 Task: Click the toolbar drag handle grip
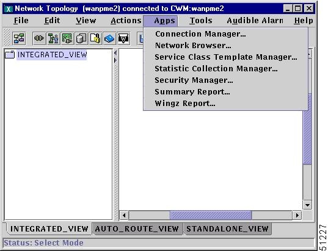coord(7,38)
